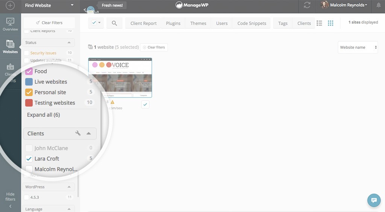Click the search magnifier icon

pyautogui.click(x=114, y=23)
